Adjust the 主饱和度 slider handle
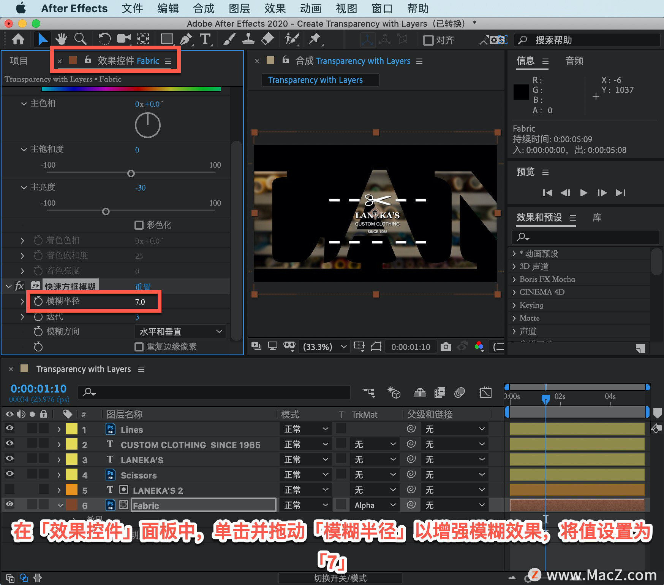The width and height of the screenshot is (664, 585). [131, 173]
